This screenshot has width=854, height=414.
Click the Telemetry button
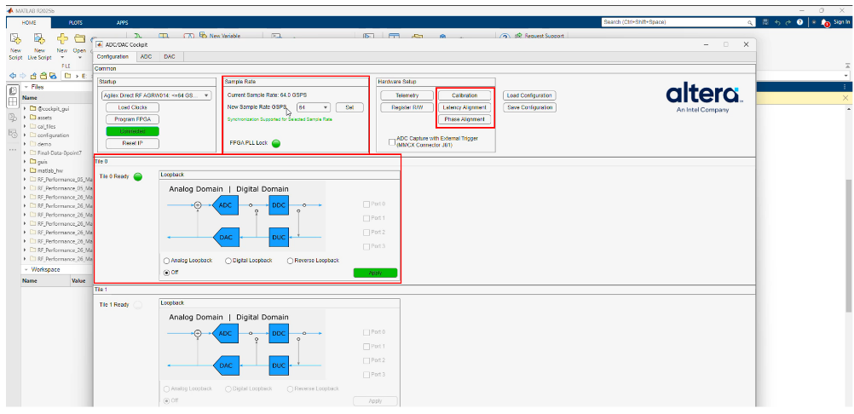pos(407,95)
